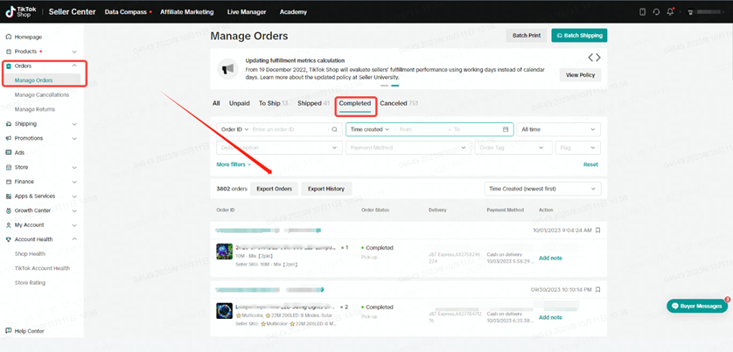Click the Shipping truck icon
Image resolution: width=733 pixels, height=352 pixels.
tap(9, 124)
